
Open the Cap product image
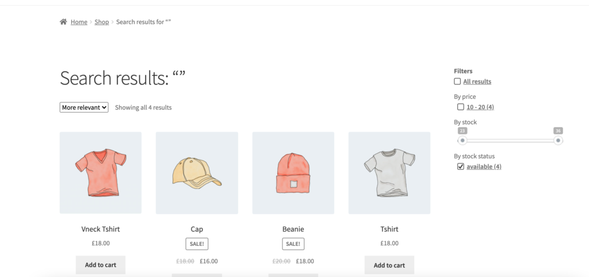tap(197, 172)
